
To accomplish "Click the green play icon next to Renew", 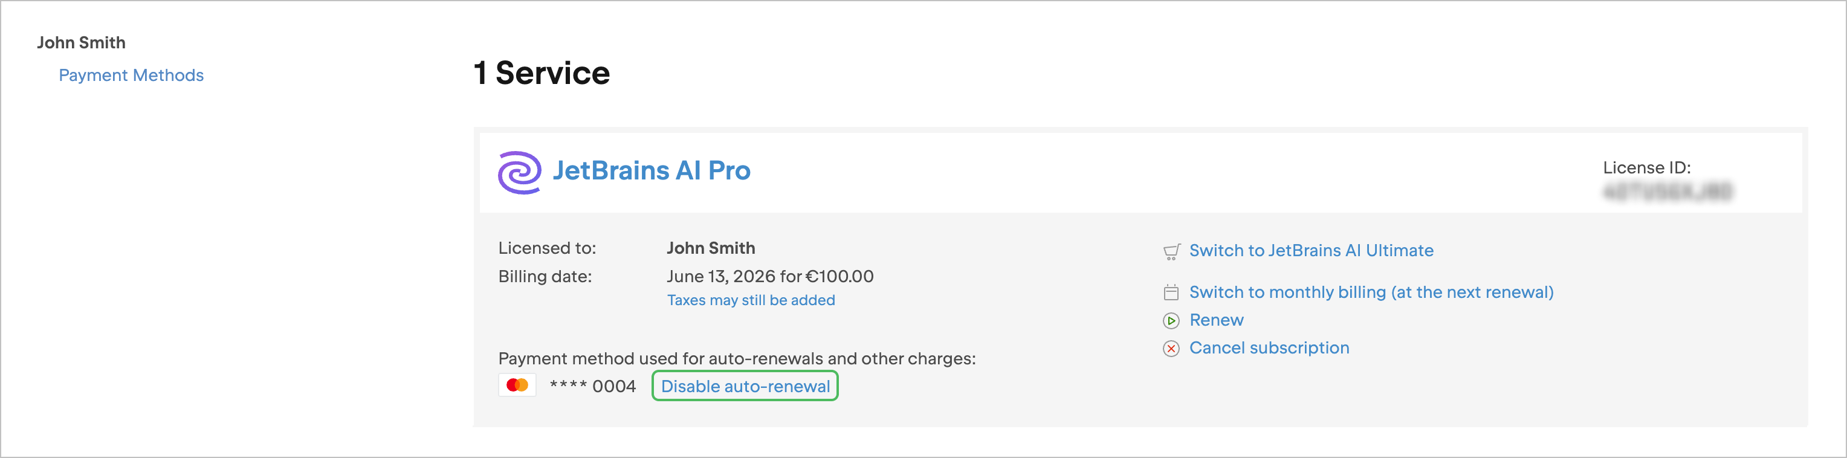I will coord(1171,320).
